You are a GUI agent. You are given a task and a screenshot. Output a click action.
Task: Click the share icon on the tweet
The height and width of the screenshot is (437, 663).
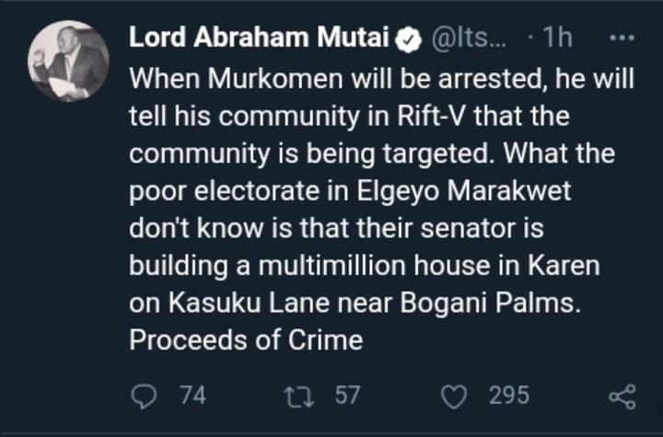623,396
